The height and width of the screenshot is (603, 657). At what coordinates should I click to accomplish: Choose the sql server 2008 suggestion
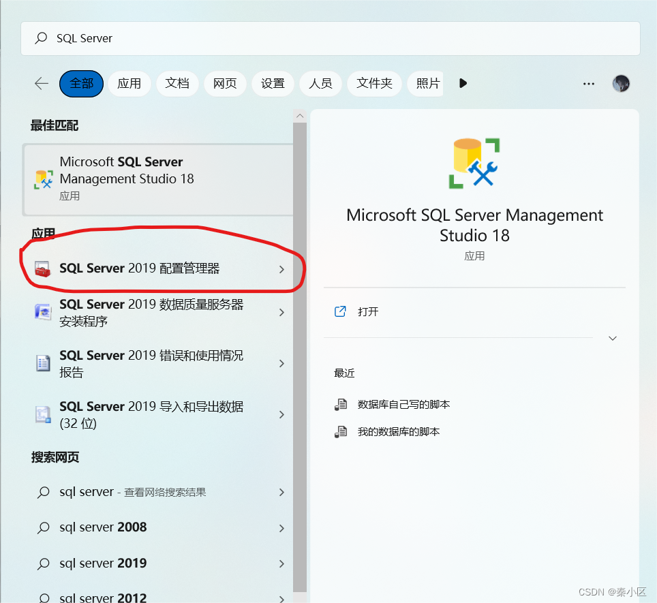[x=158, y=527]
